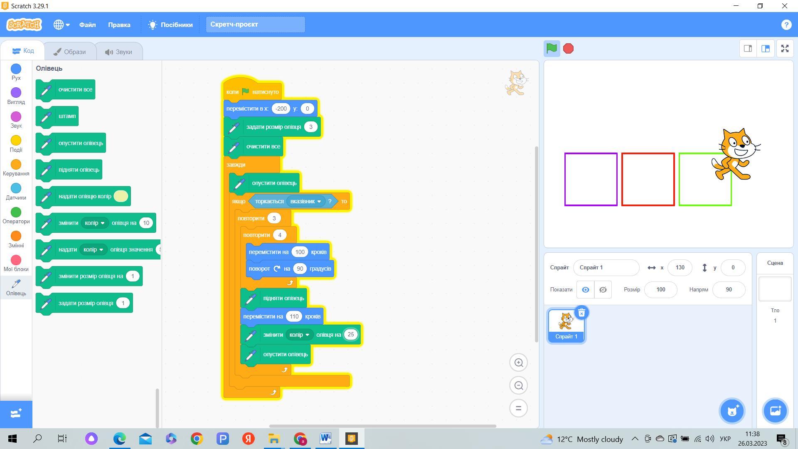Show sprite using the eye icon
Viewport: 798px width, 449px height.
pos(585,290)
